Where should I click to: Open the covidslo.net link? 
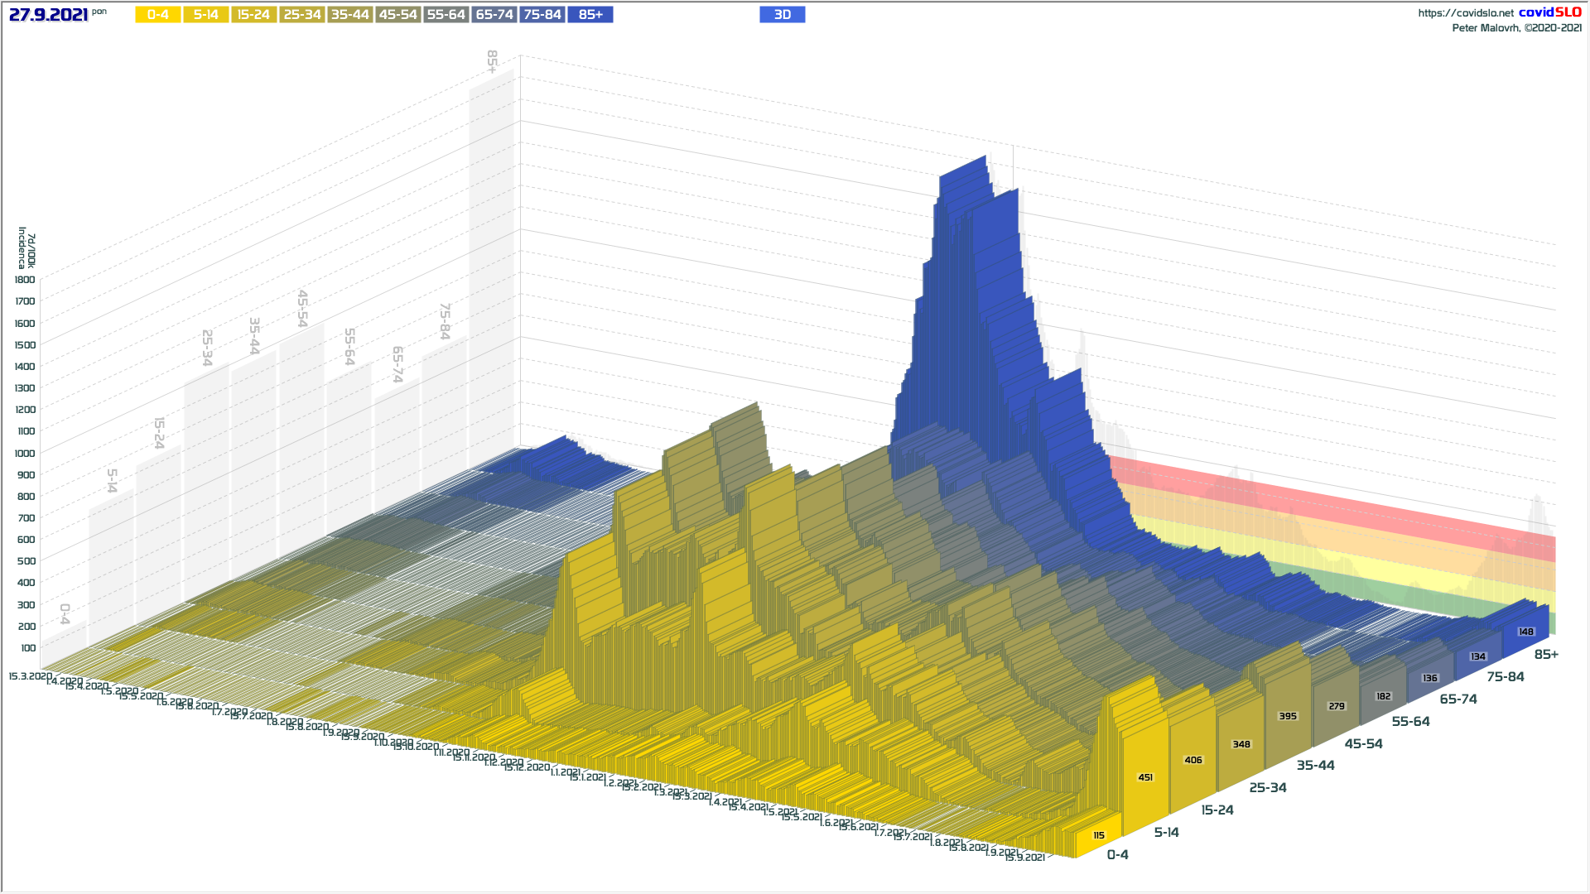tap(1465, 13)
